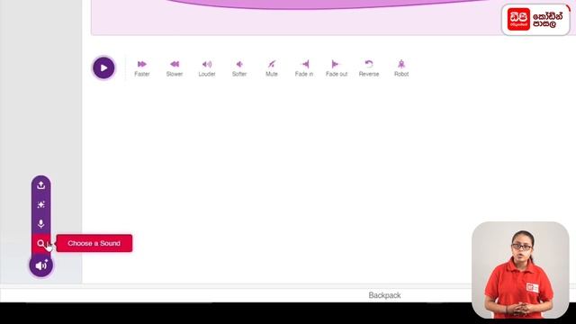Apply the Mute effect to the sound
This screenshot has height=324, width=576.
tap(272, 68)
